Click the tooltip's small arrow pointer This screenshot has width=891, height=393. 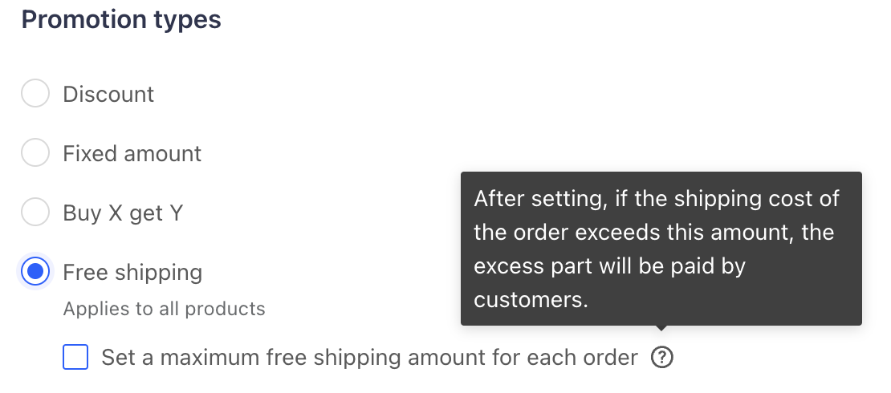[x=661, y=328]
